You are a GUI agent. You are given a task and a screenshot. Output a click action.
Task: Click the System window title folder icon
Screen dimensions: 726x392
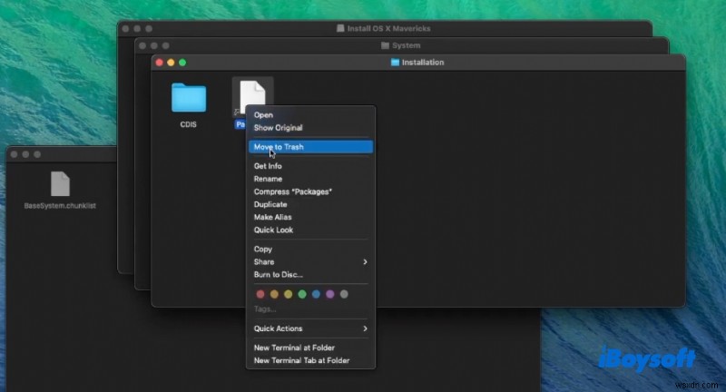[x=385, y=45]
